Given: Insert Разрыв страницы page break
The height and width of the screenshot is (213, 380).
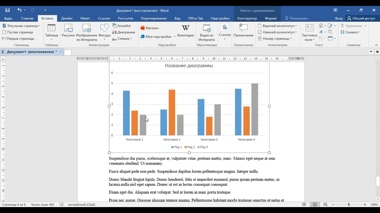Looking at the screenshot, I should click(18, 38).
